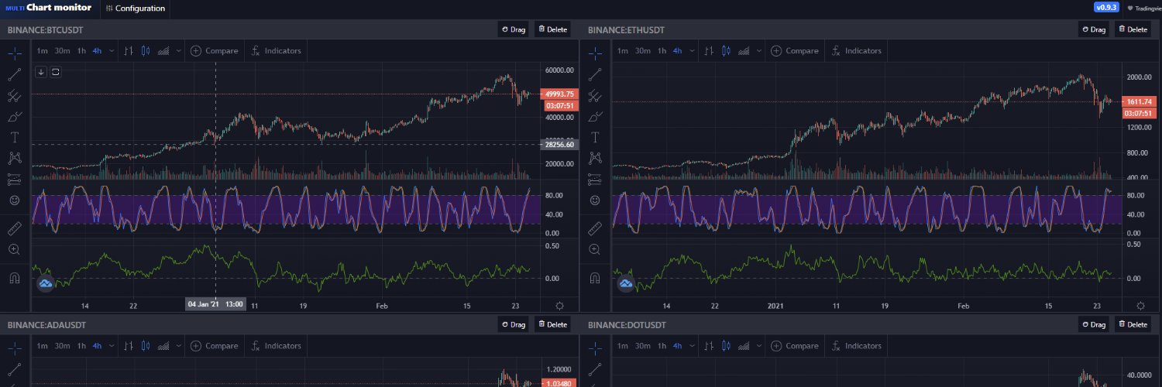Select ruler measure tool in ETHUSDT chart
This screenshot has height=387, width=1162.
[x=595, y=229]
